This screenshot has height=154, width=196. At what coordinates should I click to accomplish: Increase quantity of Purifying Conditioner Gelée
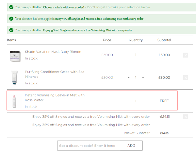coord(143,78)
